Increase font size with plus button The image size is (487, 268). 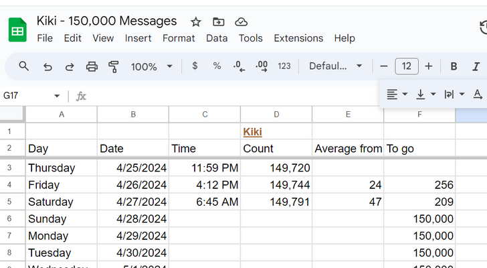click(x=429, y=66)
